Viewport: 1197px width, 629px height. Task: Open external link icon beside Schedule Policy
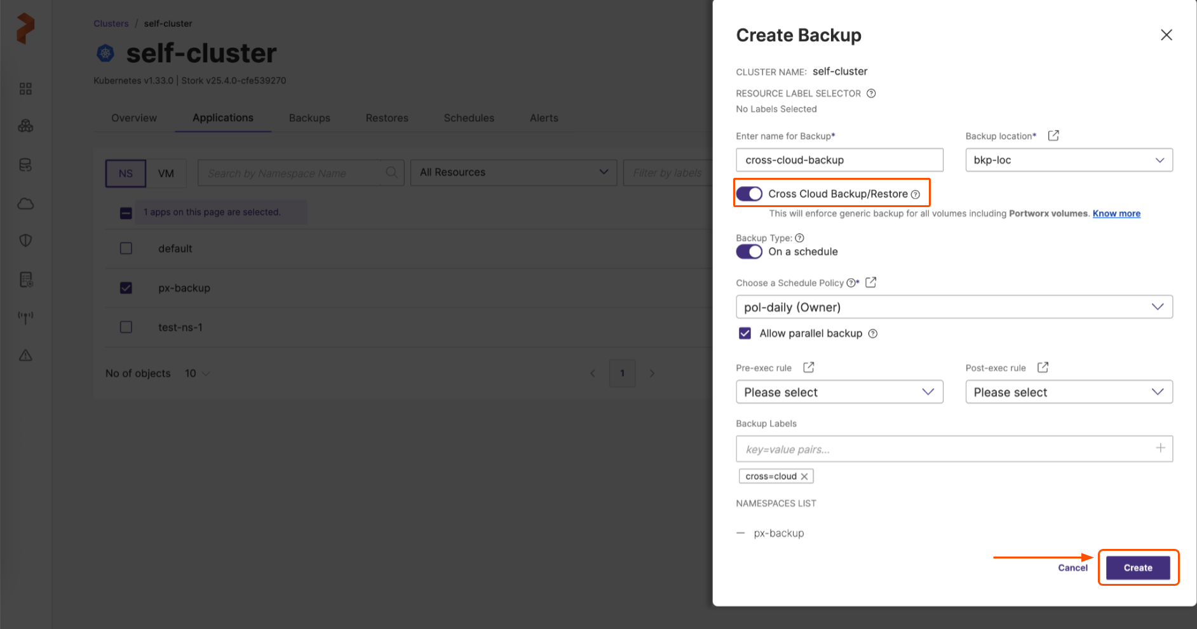871,282
